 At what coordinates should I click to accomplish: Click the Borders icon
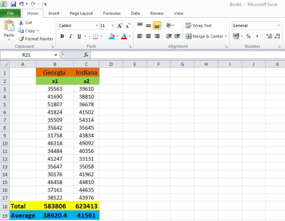[96, 37]
